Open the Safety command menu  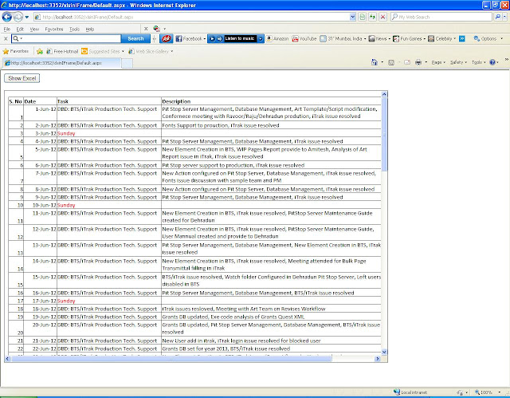click(x=458, y=62)
